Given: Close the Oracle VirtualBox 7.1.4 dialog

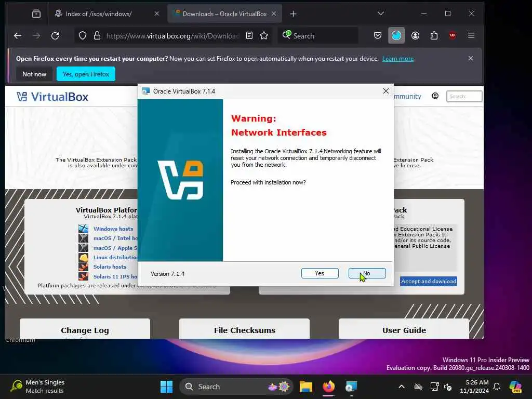Looking at the screenshot, I should coord(386,91).
